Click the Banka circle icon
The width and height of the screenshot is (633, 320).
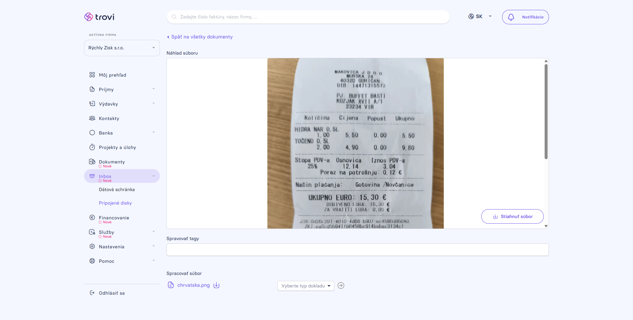click(x=92, y=133)
